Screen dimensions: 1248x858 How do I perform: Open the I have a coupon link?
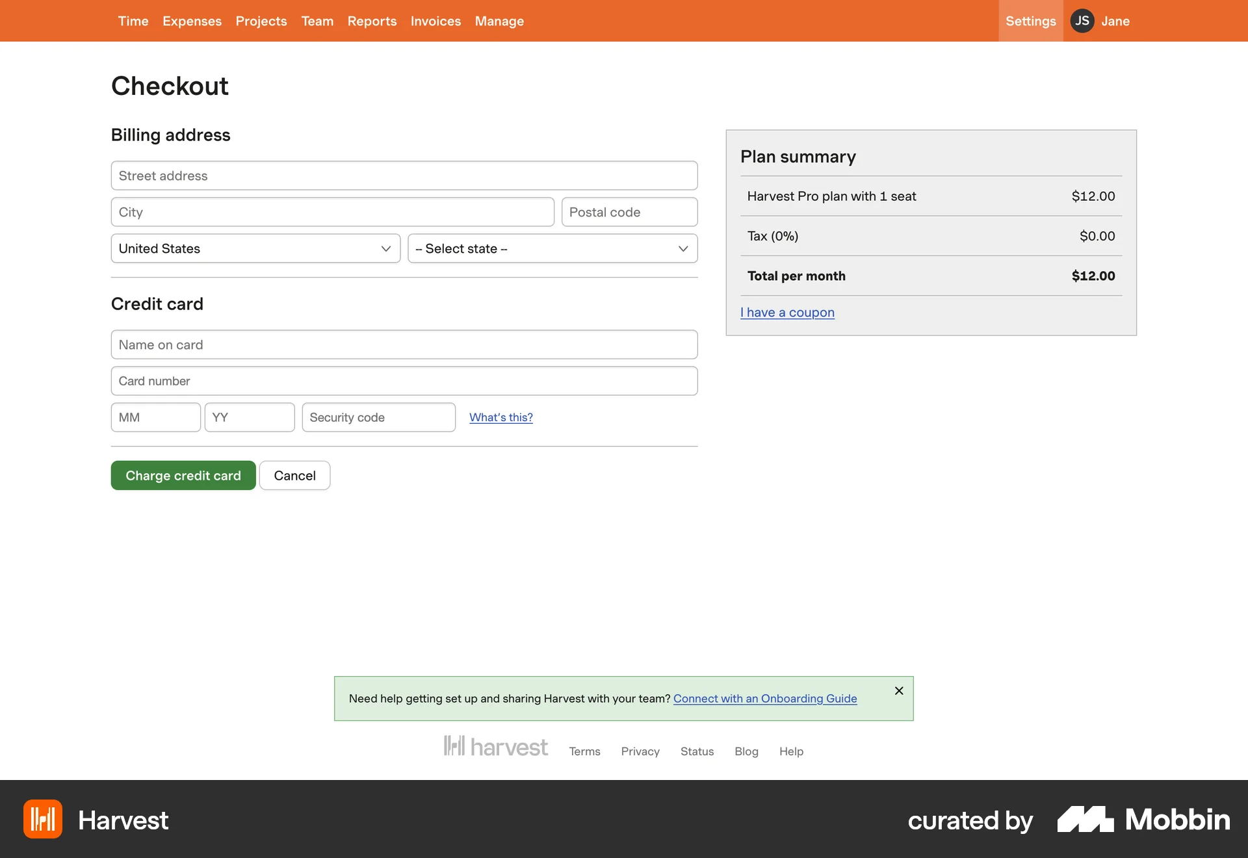coord(787,312)
